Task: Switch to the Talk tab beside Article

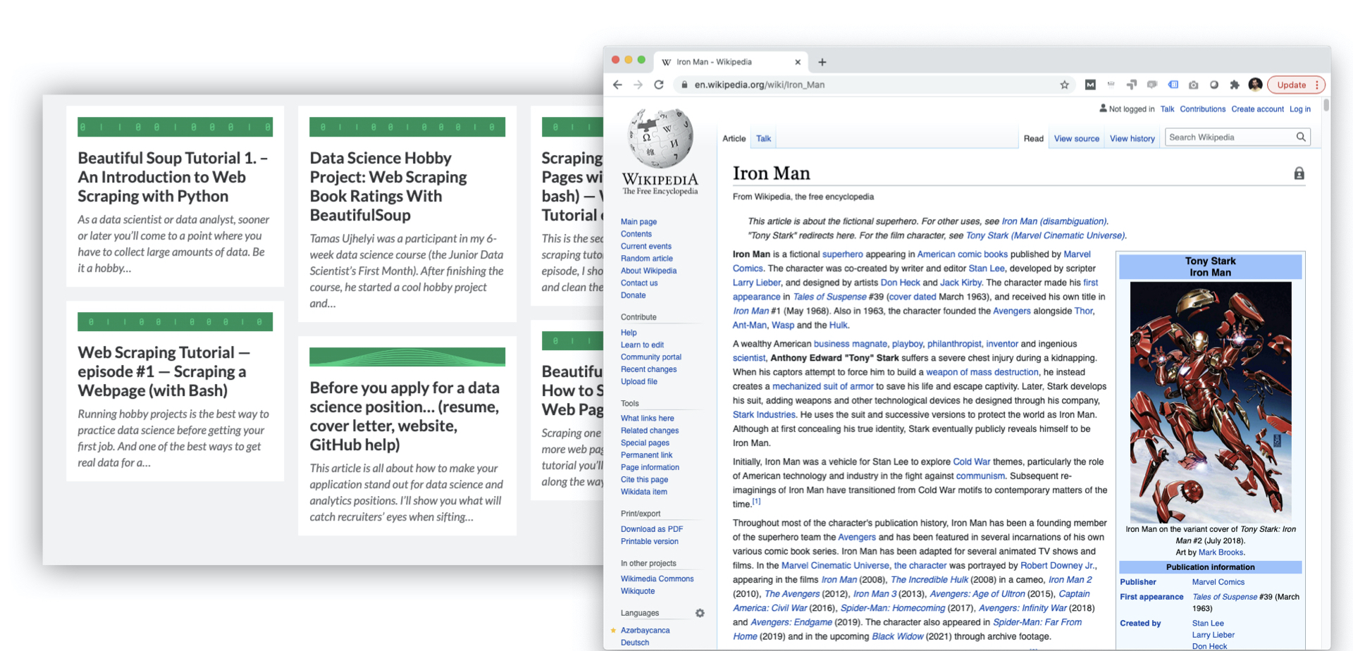Action: (x=763, y=139)
